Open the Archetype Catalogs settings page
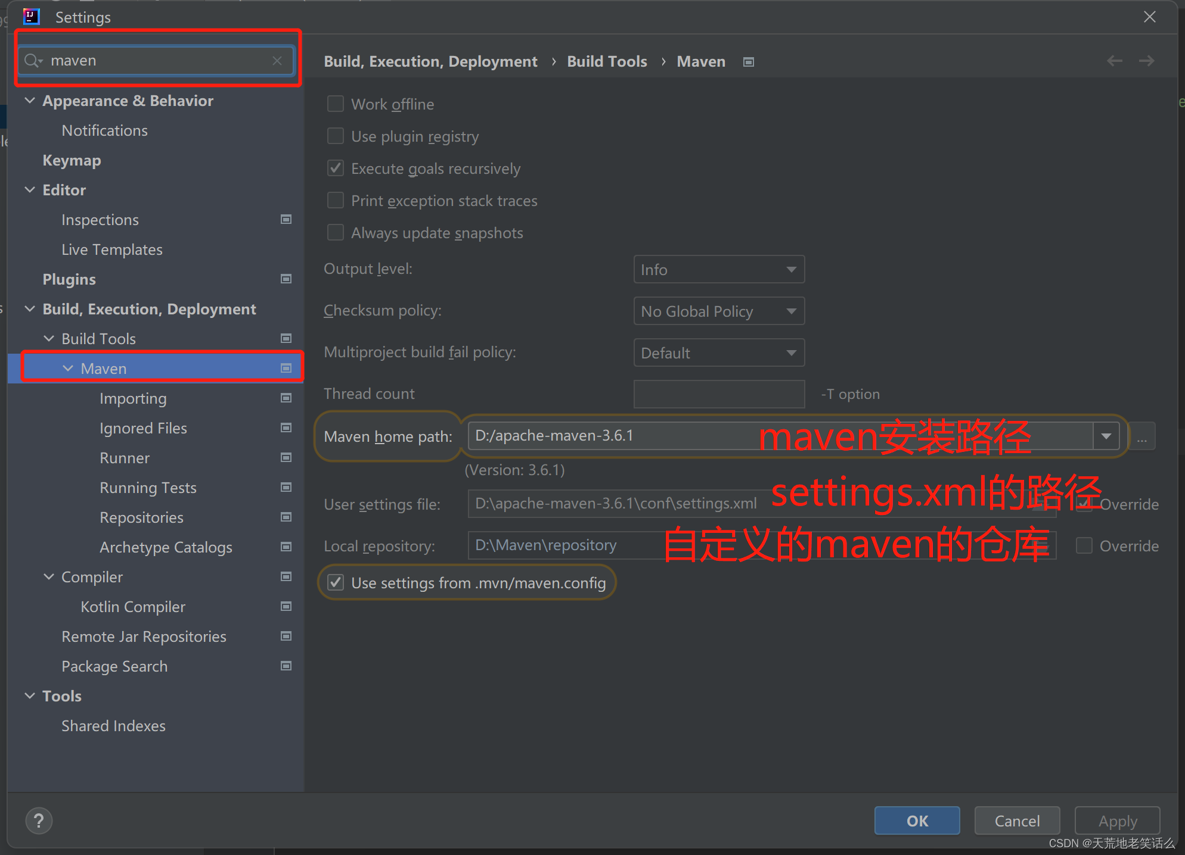 pyautogui.click(x=166, y=547)
